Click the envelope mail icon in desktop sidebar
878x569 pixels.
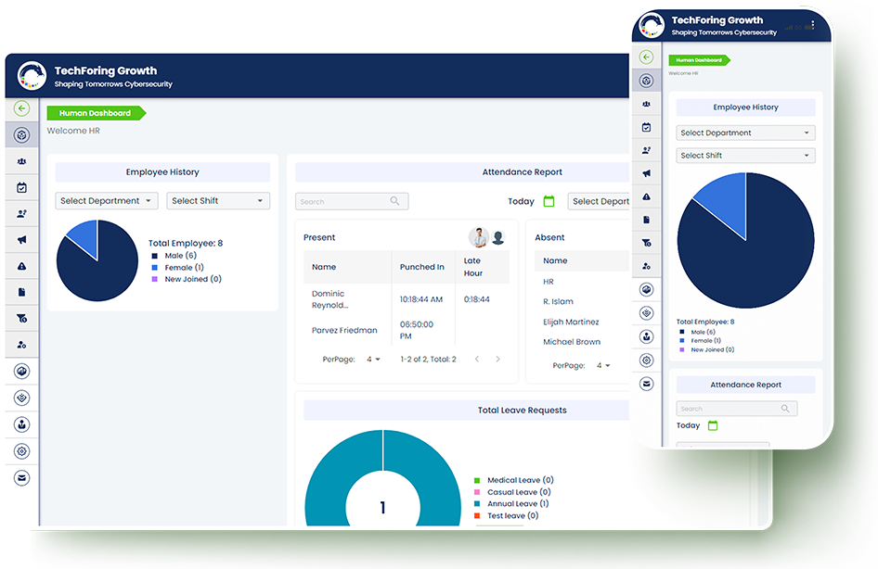(22, 477)
